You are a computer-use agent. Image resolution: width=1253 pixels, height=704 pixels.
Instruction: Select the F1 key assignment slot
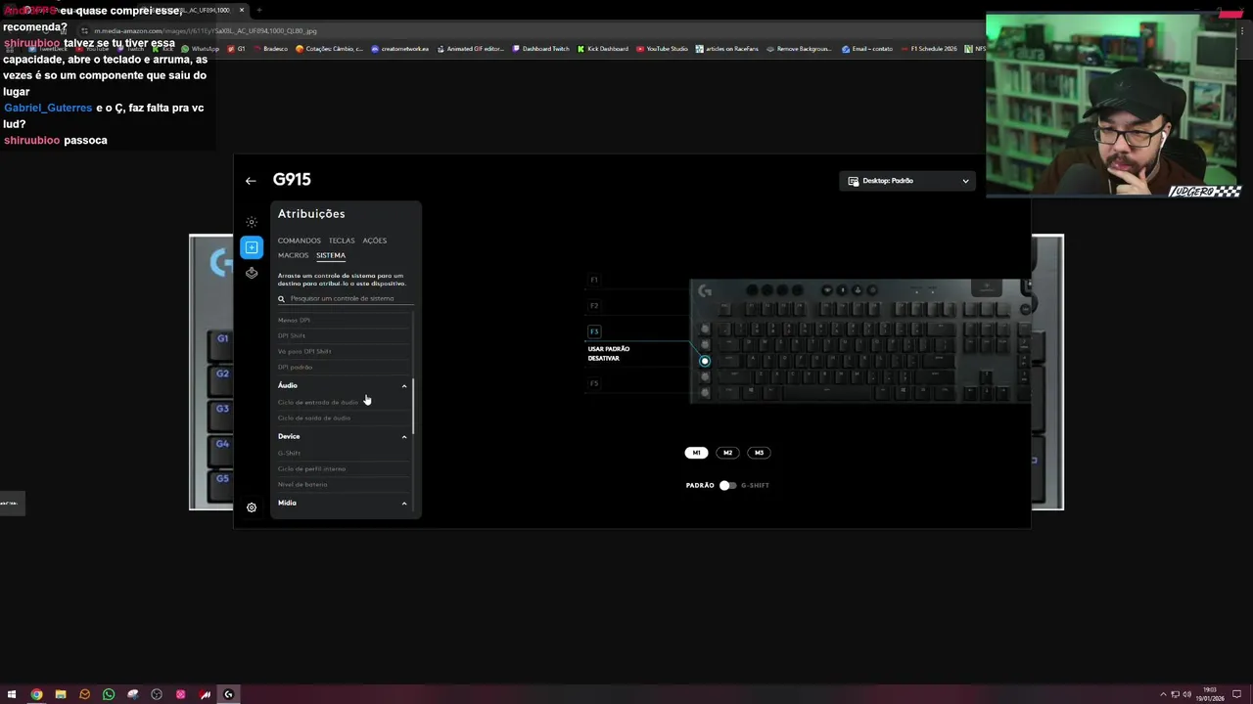(594, 280)
